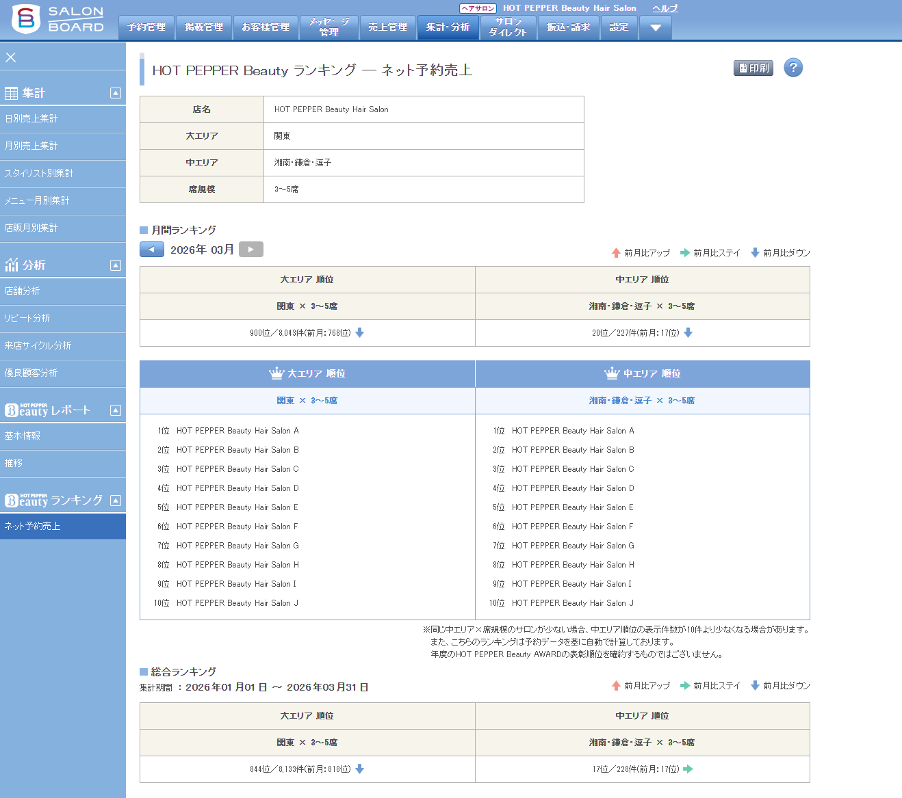
Task: Click overall legend 前月比ステイ green arrow
Action: (685, 686)
